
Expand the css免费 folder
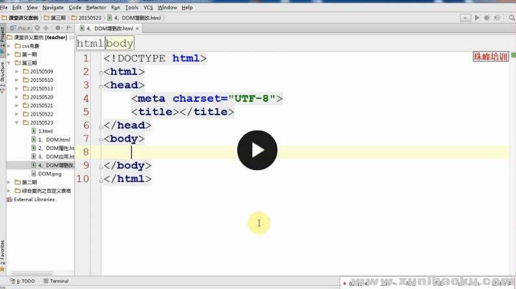point(9,46)
